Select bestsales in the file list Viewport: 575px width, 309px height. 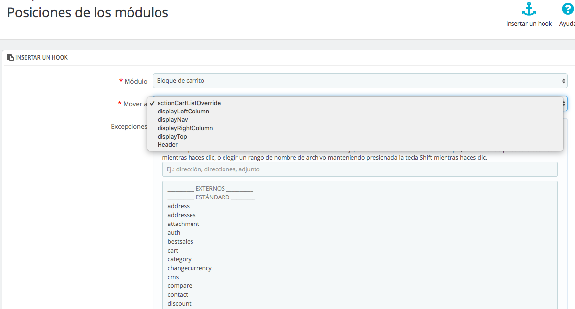pyautogui.click(x=180, y=241)
